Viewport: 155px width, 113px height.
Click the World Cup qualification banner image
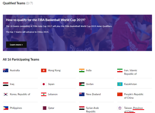77,33
